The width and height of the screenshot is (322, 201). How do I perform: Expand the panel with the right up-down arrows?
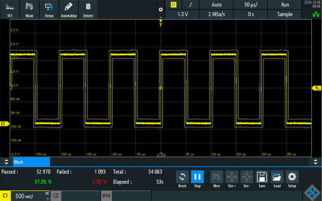[316, 162]
